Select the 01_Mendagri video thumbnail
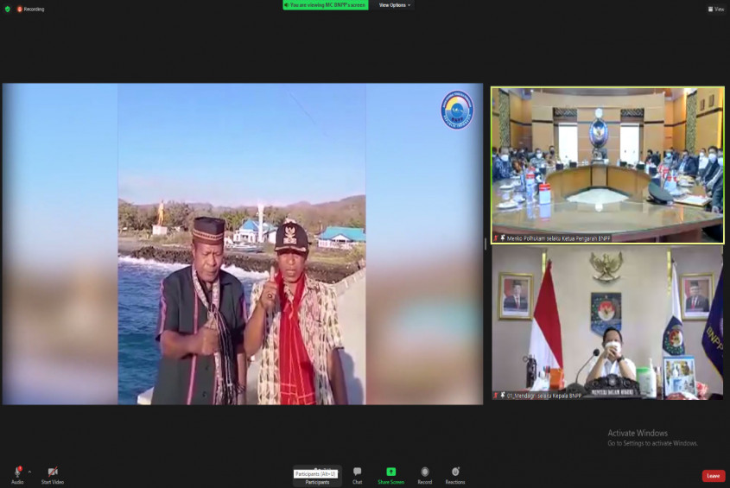Image resolution: width=730 pixels, height=488 pixels. tap(607, 324)
